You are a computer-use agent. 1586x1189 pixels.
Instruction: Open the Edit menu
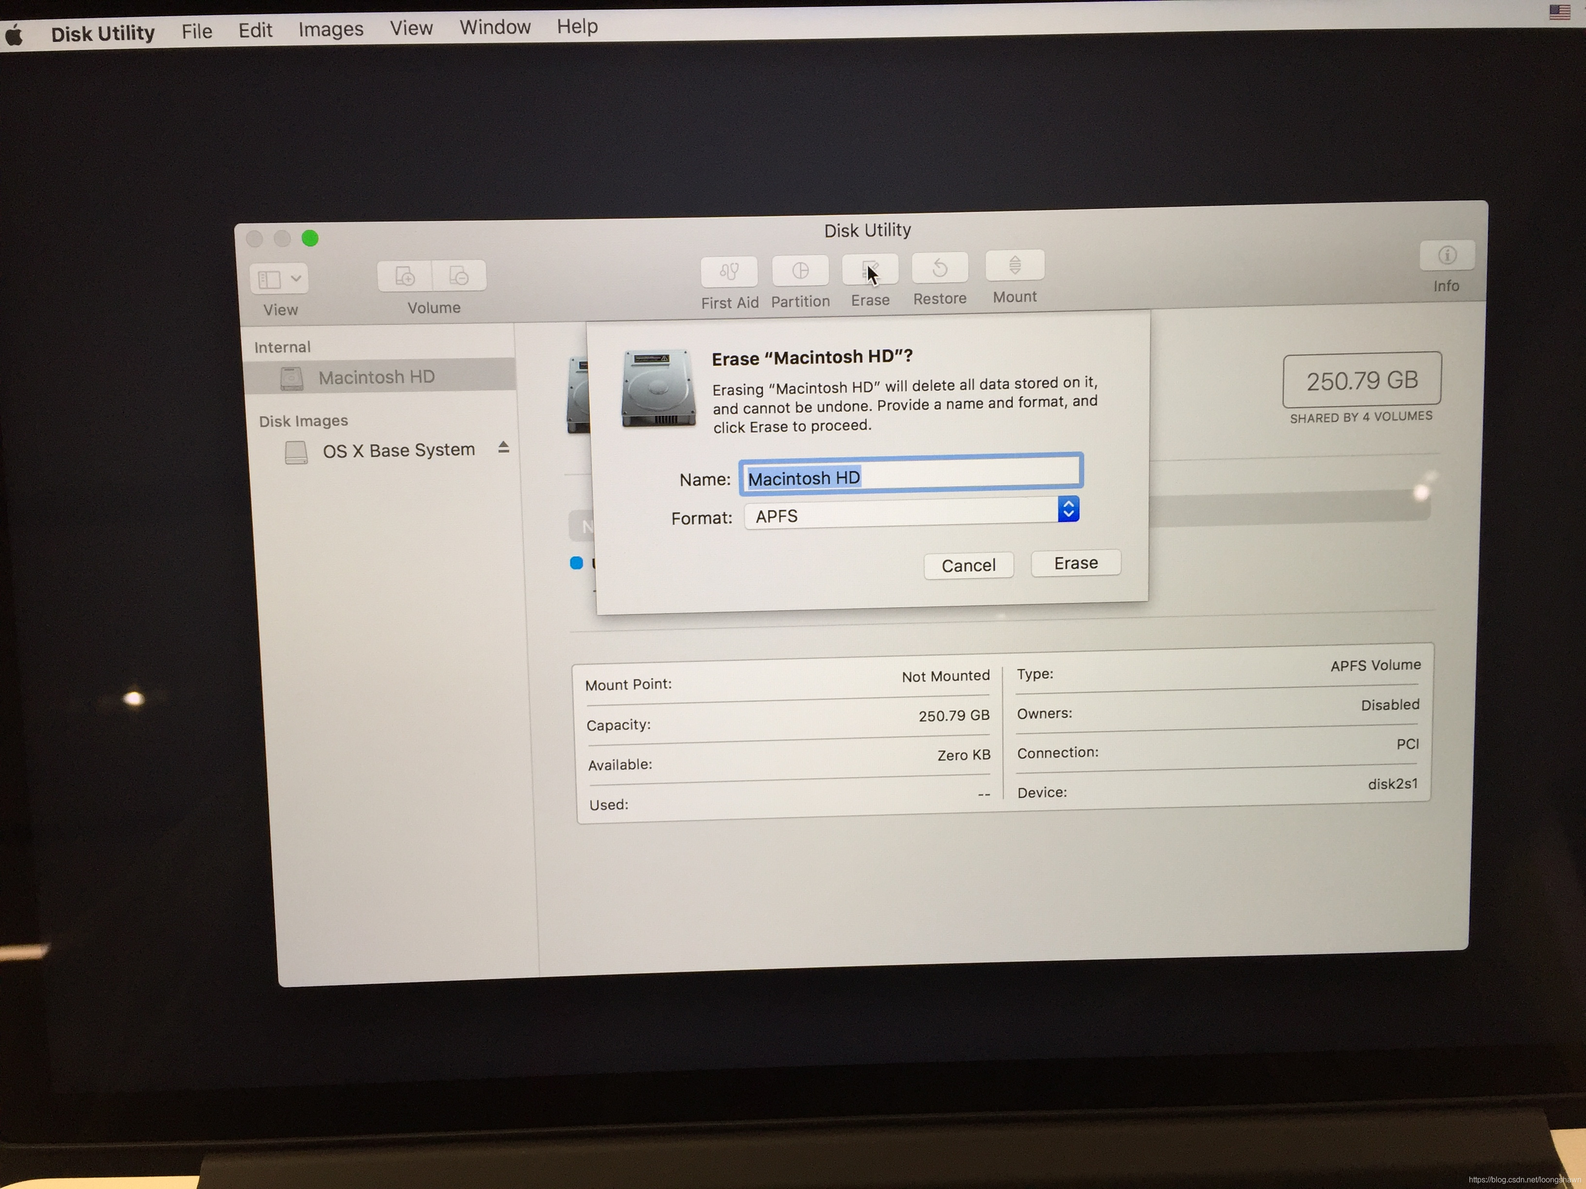[255, 30]
